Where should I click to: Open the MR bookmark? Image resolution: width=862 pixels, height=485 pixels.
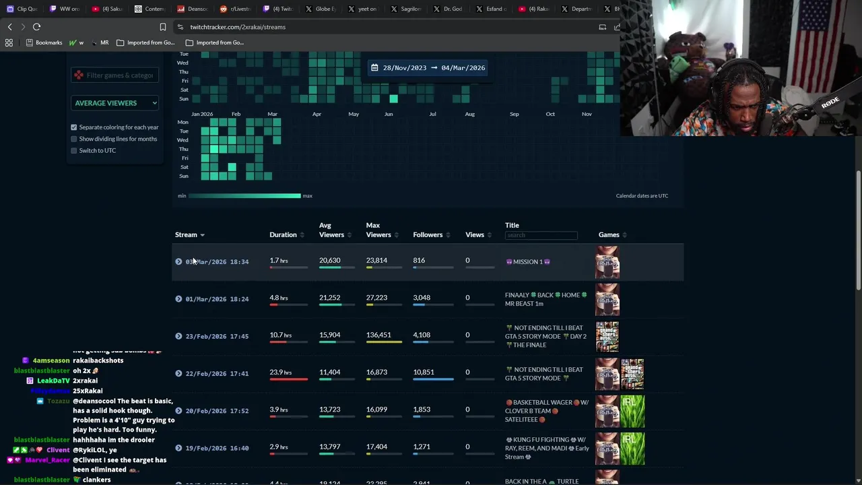100,42
